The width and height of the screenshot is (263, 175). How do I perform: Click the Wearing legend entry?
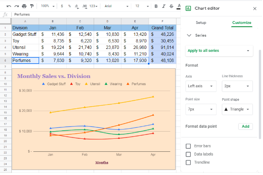click(x=113, y=84)
